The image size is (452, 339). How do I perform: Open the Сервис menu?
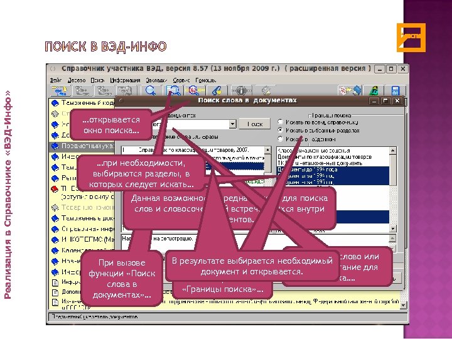(181, 80)
